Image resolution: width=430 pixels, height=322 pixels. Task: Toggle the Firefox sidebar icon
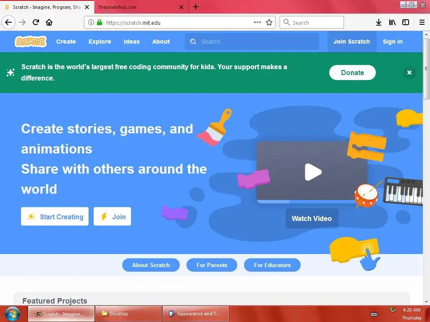[406, 23]
